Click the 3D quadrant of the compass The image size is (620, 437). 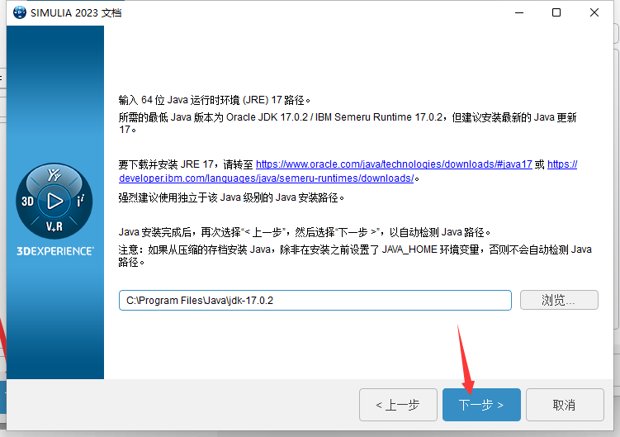28,201
